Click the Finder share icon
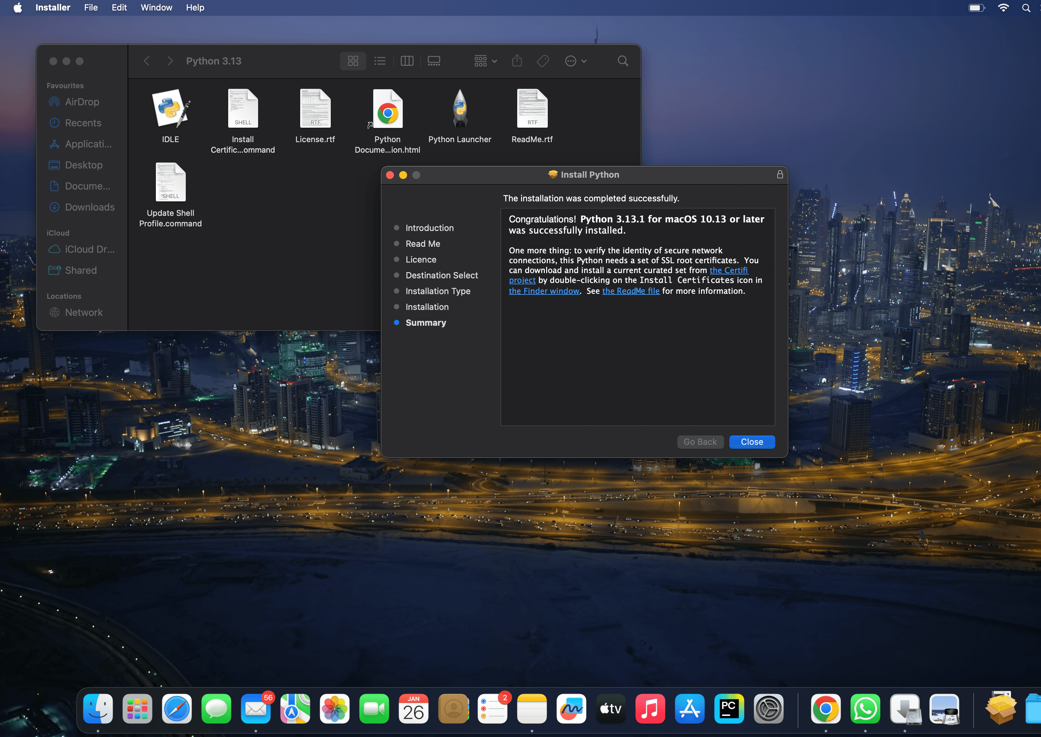The height and width of the screenshot is (737, 1041). pyautogui.click(x=517, y=61)
